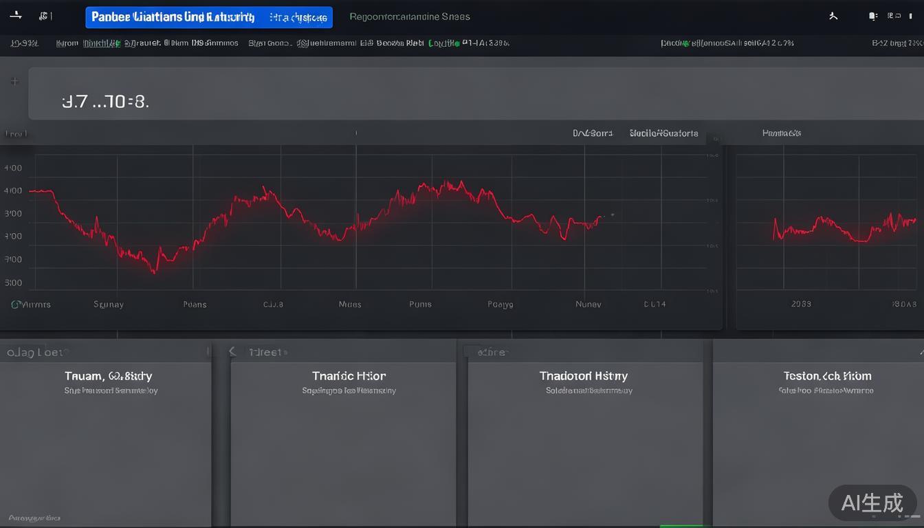
Task: Click the person icon in top-right header
Action: pos(833,16)
